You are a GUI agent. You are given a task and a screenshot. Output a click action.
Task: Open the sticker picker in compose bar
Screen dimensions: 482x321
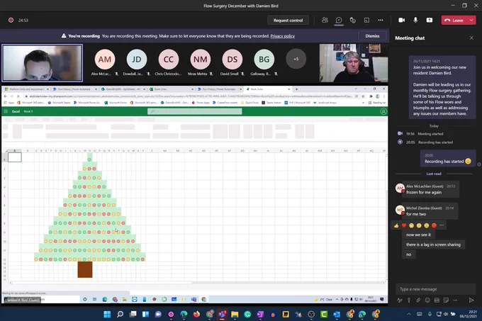[x=446, y=300]
